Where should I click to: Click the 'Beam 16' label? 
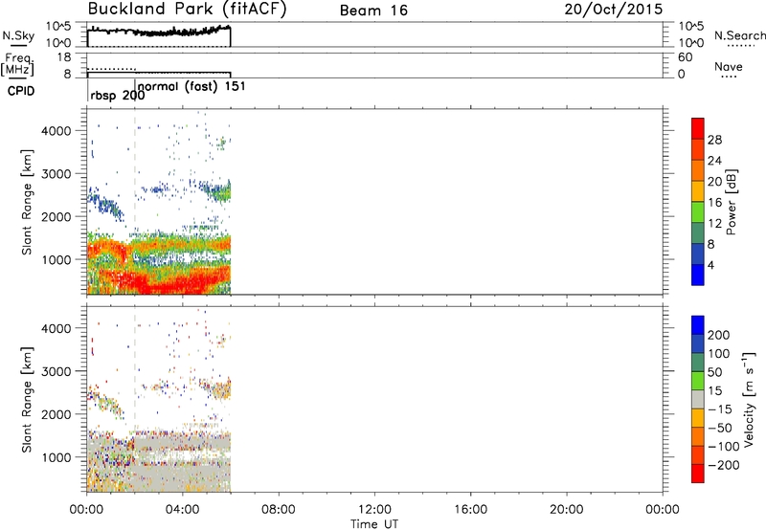point(373,11)
